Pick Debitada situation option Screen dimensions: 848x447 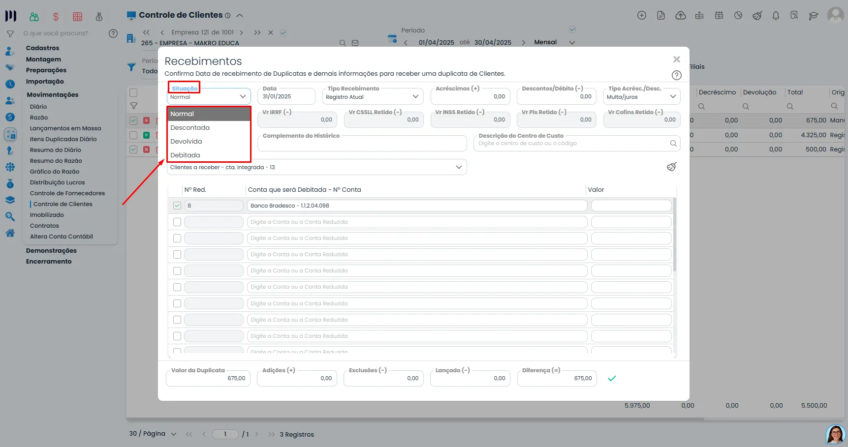click(209, 155)
